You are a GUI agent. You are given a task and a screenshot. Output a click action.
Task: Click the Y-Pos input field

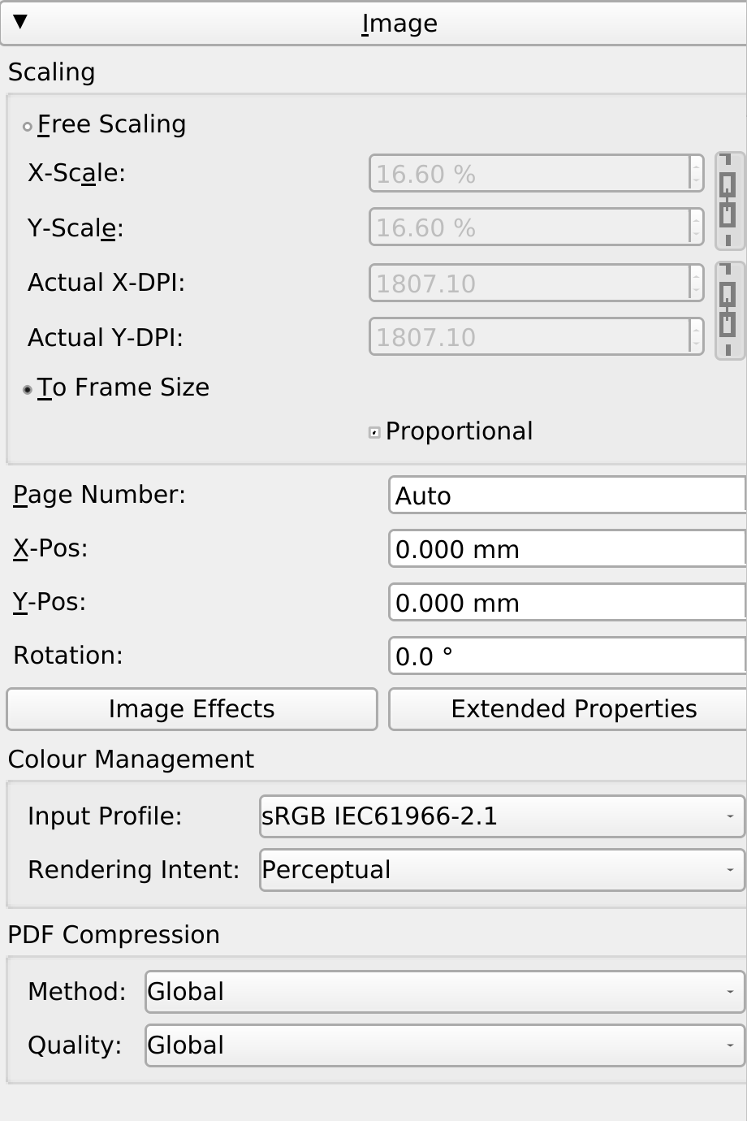566,603
